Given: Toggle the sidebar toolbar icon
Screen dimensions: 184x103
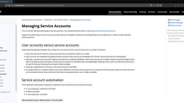Looking at the screenshot, I should coord(182,5).
